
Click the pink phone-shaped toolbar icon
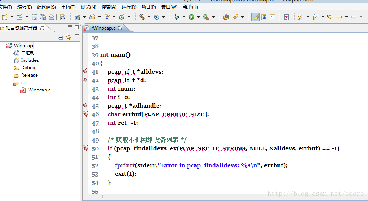tap(286, 17)
